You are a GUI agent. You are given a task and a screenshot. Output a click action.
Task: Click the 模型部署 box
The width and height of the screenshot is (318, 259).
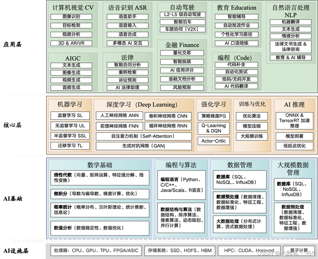click(x=294, y=136)
